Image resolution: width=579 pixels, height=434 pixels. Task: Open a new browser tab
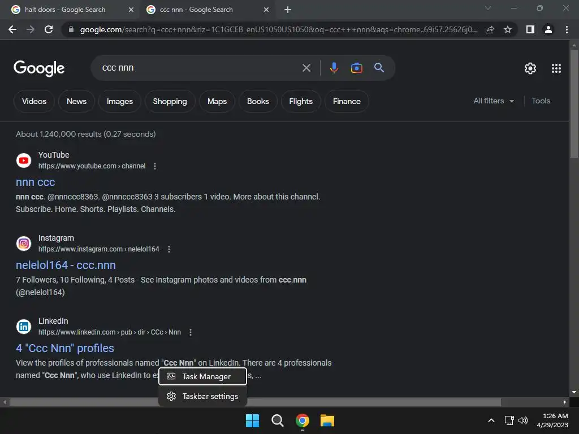tap(288, 10)
